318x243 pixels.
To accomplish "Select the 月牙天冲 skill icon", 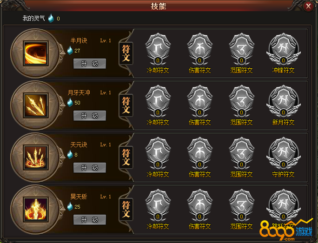I will pyautogui.click(x=36, y=105).
